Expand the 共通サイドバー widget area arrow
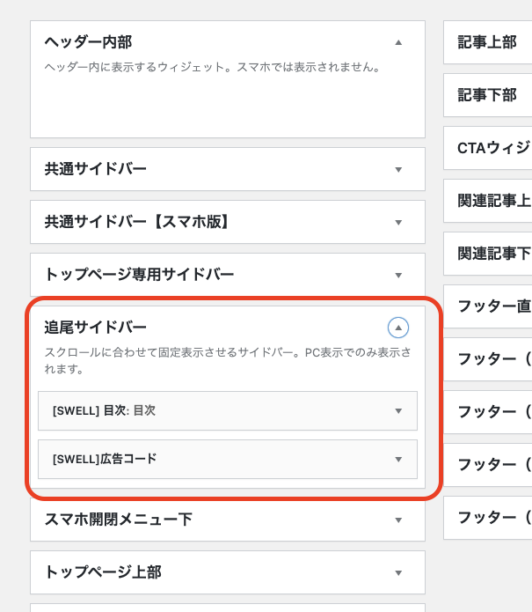 pyautogui.click(x=398, y=169)
